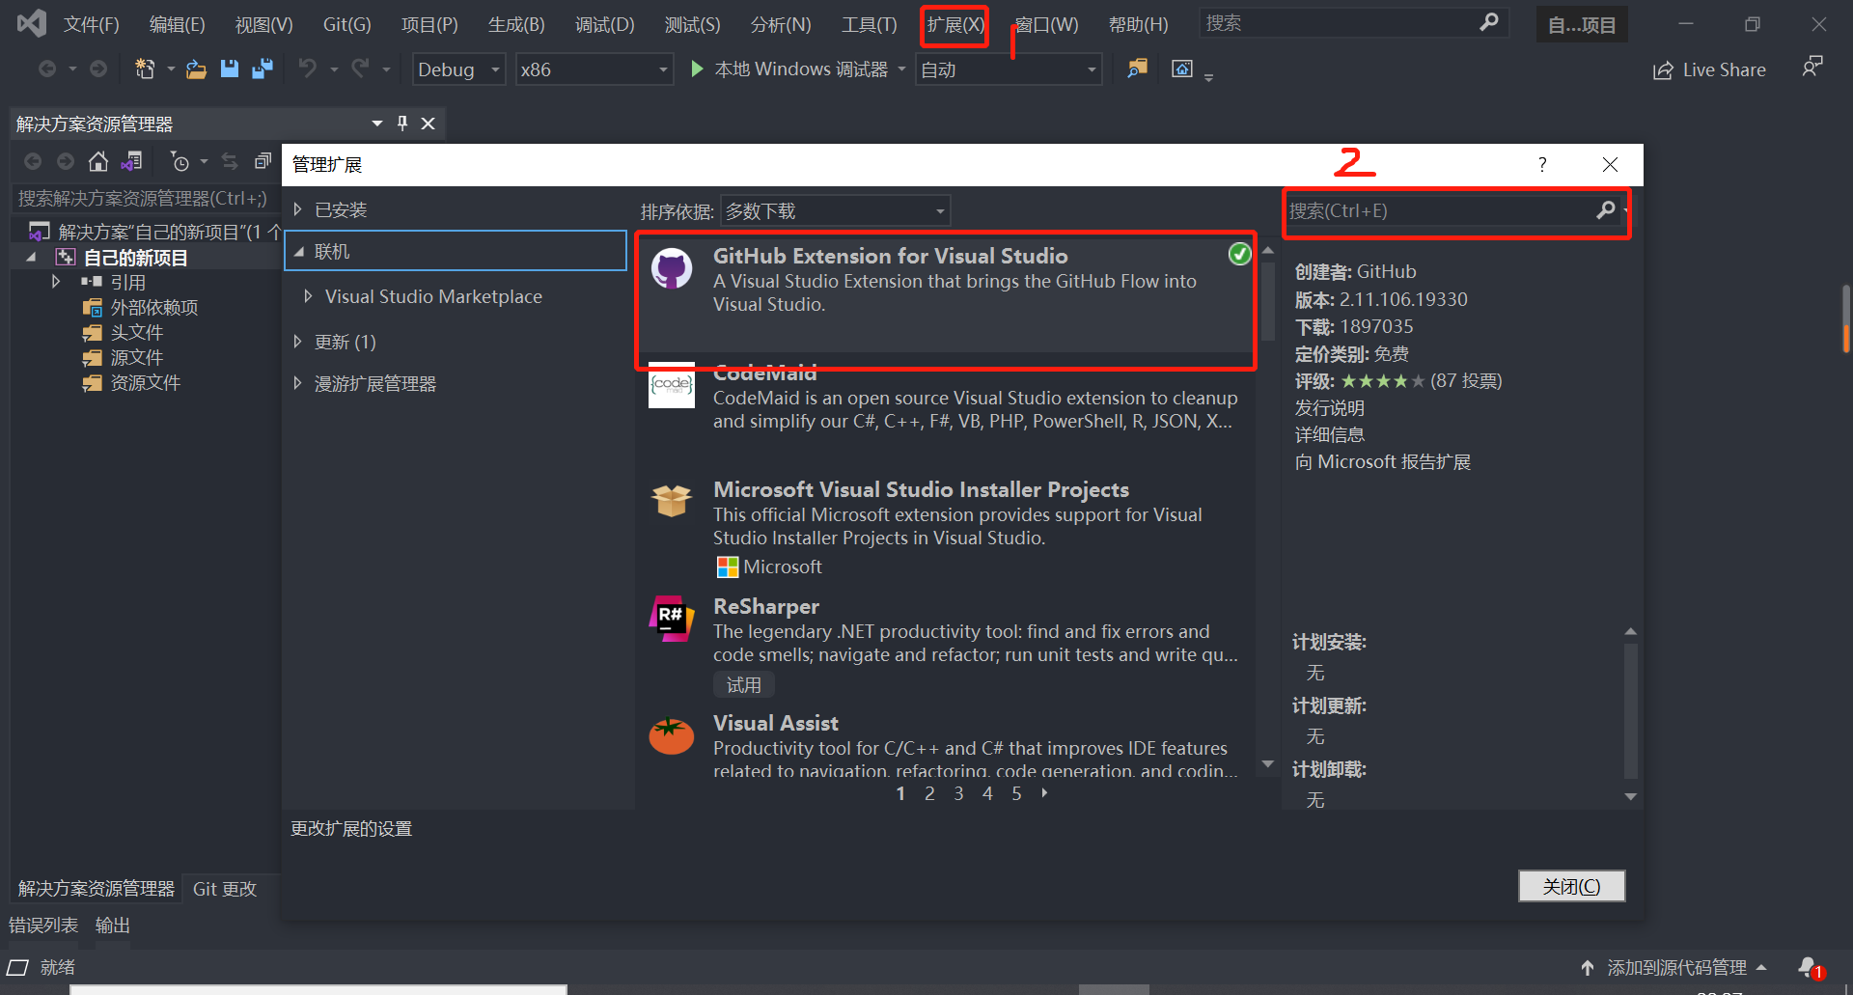
Task: Click 向 Microsoft 报告扩展 link
Action: (1383, 462)
